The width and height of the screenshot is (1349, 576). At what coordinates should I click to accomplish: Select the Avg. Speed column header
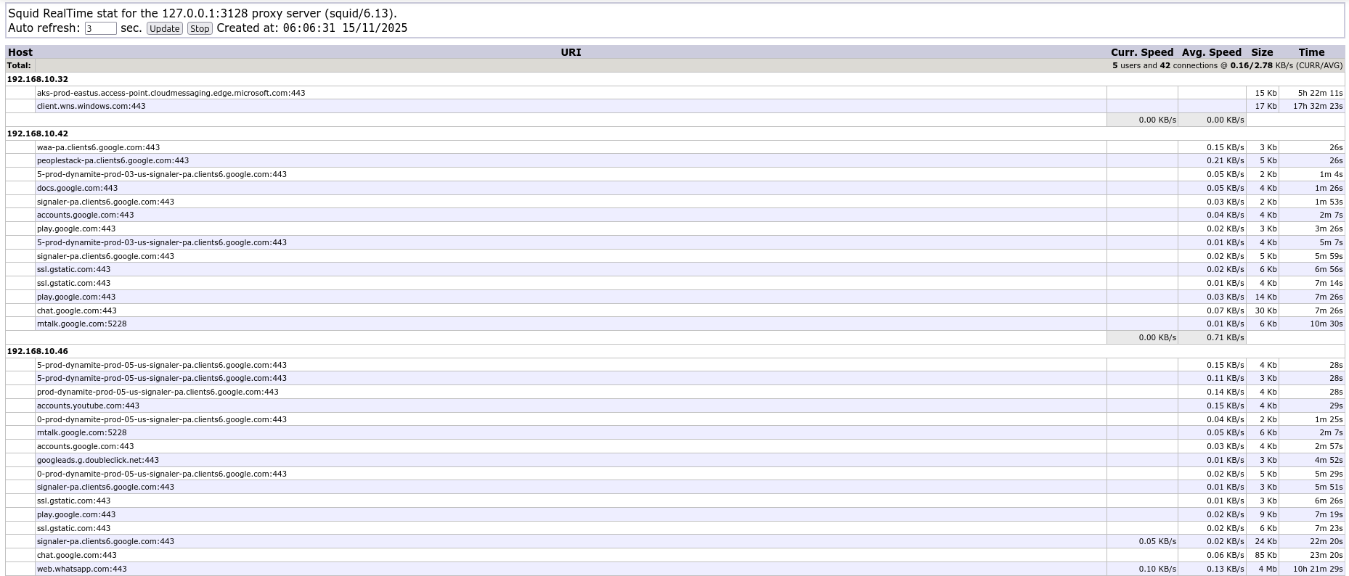point(1212,52)
